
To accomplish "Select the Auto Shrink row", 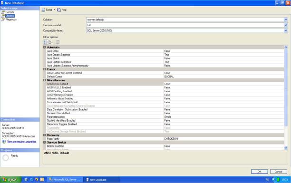I will tap(165, 58).
